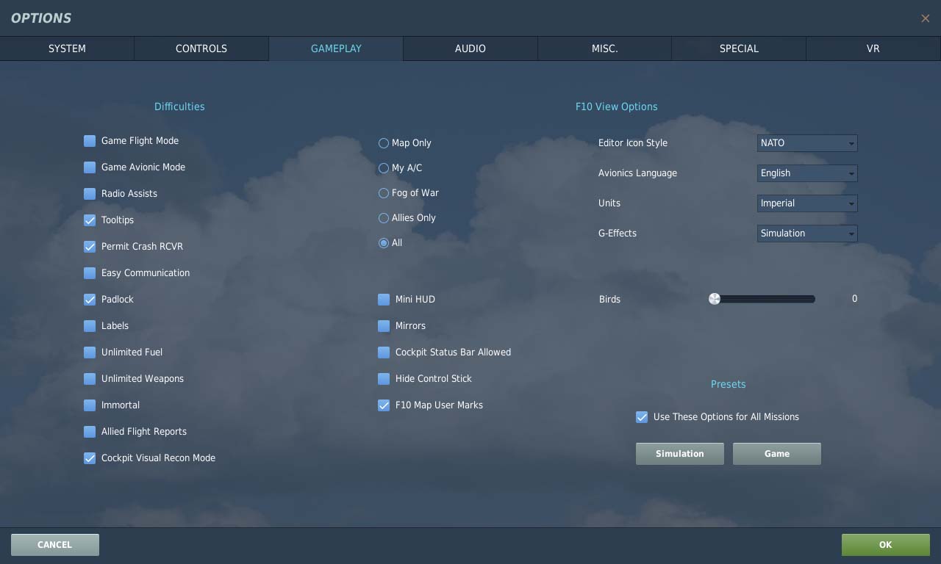Screen dimensions: 941x564
Task: Enable the Game Flight Mode checkbox
Action: coord(90,141)
